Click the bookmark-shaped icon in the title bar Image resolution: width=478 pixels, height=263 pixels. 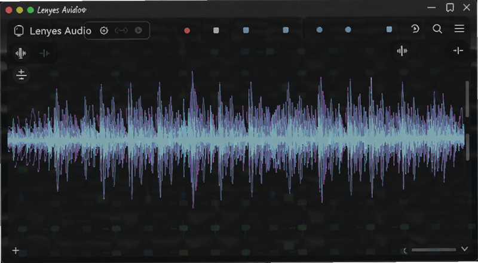(450, 8)
